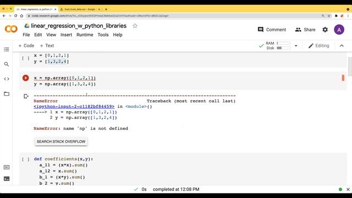
Task: Click the green connection status dot
Action: click(x=340, y=189)
